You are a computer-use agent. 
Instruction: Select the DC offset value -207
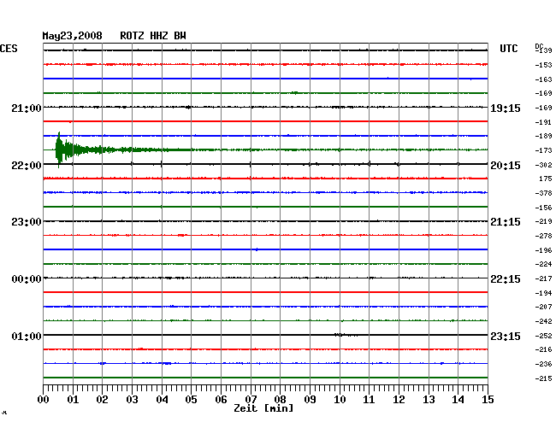point(543,307)
